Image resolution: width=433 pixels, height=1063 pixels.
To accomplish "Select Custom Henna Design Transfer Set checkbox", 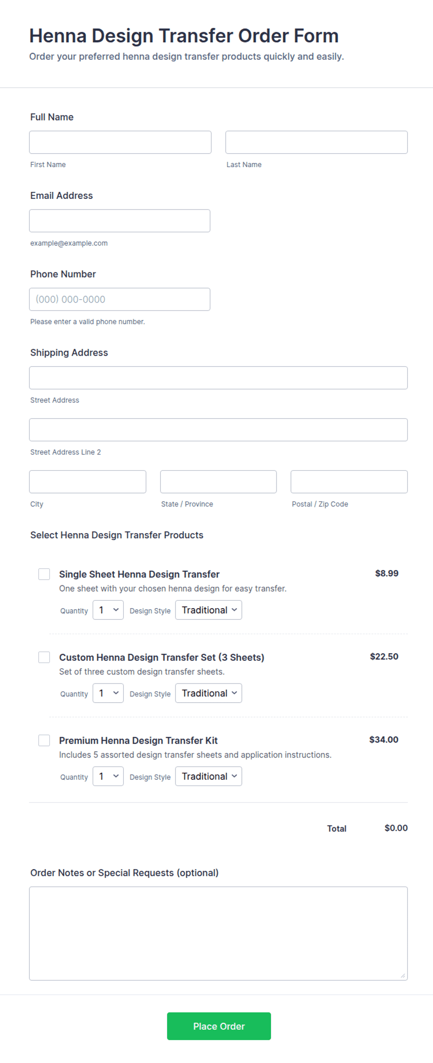I will (x=44, y=657).
